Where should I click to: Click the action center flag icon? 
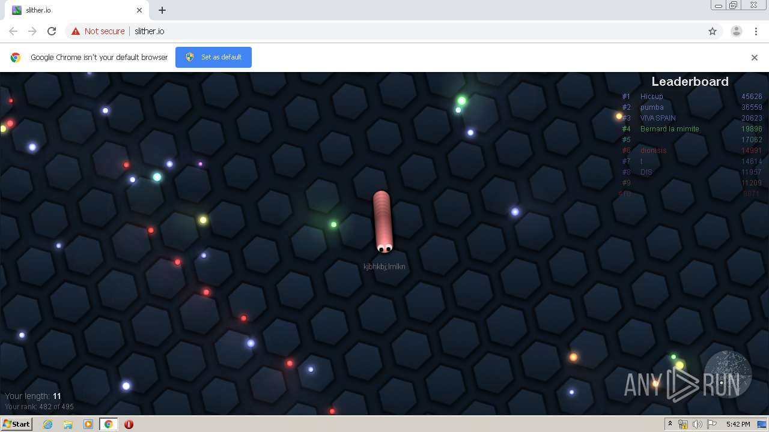pos(712,424)
